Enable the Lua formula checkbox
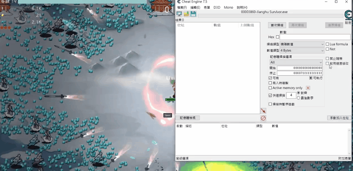This screenshot has height=171, width=353. tap(327, 44)
